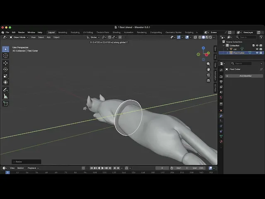This screenshot has height=199, width=265.
Task: Expand the cat object in outliner
Action: pos(227,49)
